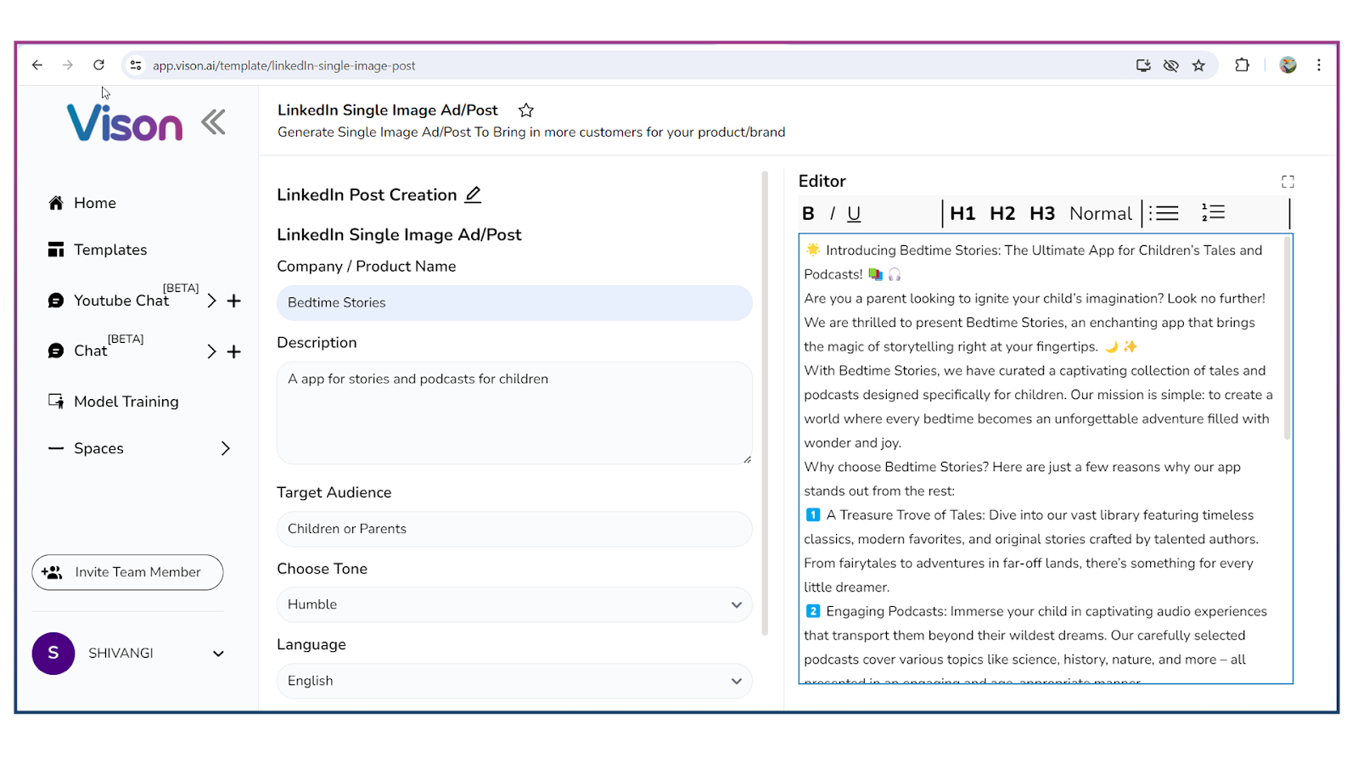This screenshot has width=1358, height=764.
Task: Bookmark this page with the star icon
Action: [x=1198, y=65]
